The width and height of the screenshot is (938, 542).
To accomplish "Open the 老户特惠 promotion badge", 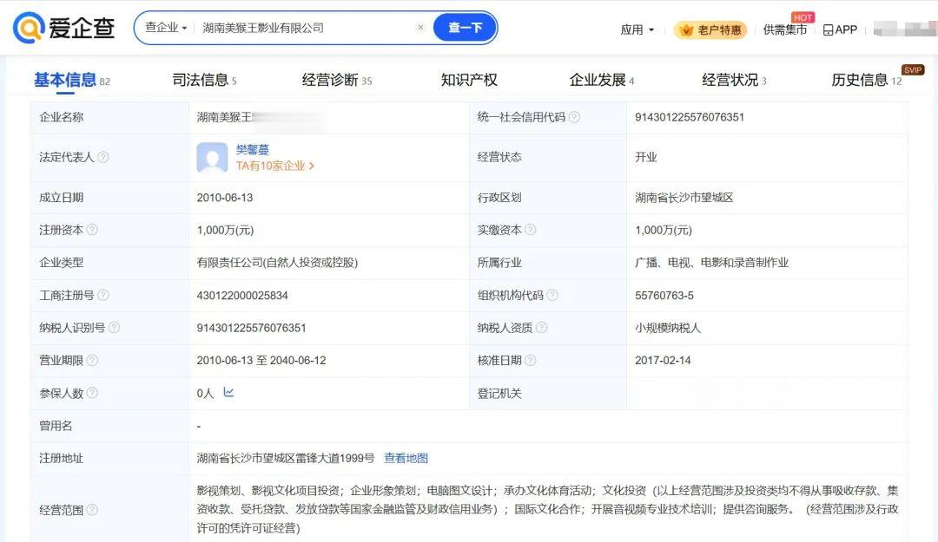I will click(x=710, y=29).
